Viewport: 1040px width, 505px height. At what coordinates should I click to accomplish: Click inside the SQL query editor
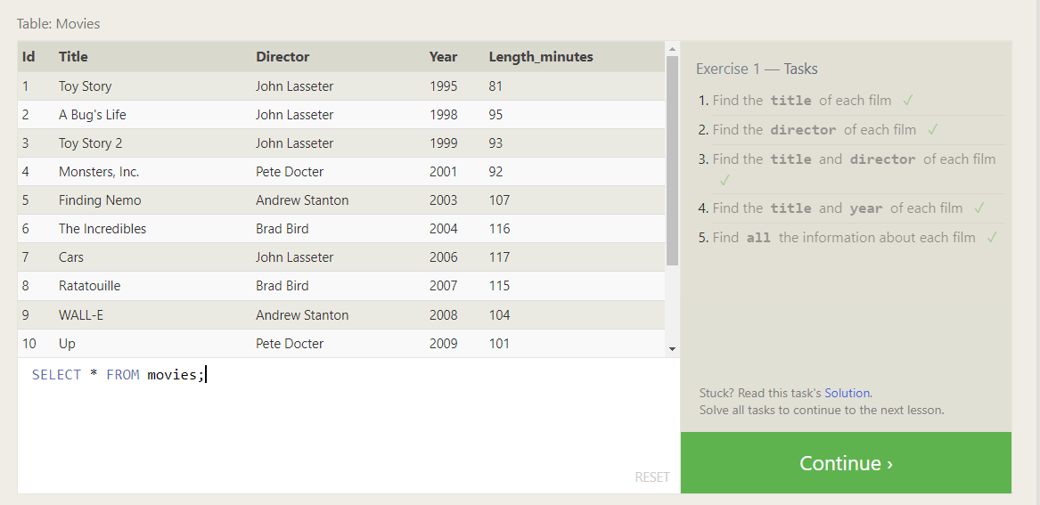pyautogui.click(x=348, y=426)
